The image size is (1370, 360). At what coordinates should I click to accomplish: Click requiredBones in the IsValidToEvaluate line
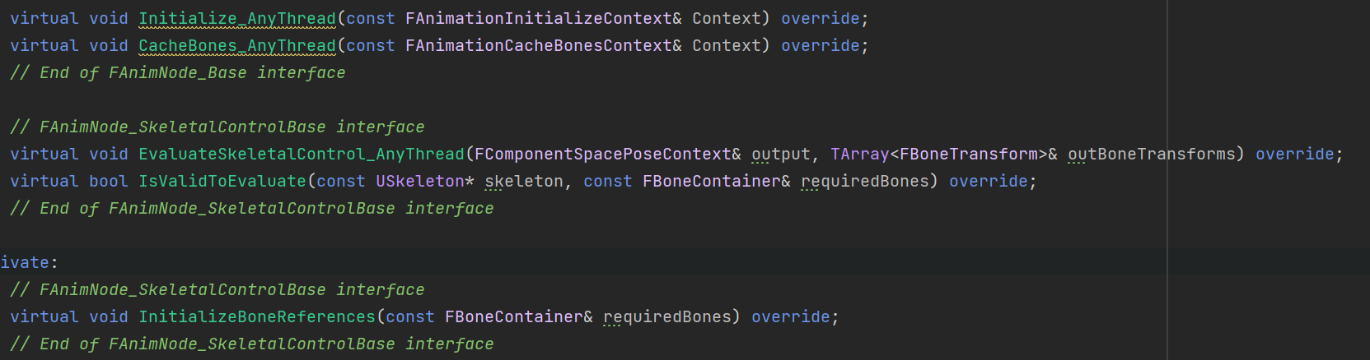click(865, 181)
